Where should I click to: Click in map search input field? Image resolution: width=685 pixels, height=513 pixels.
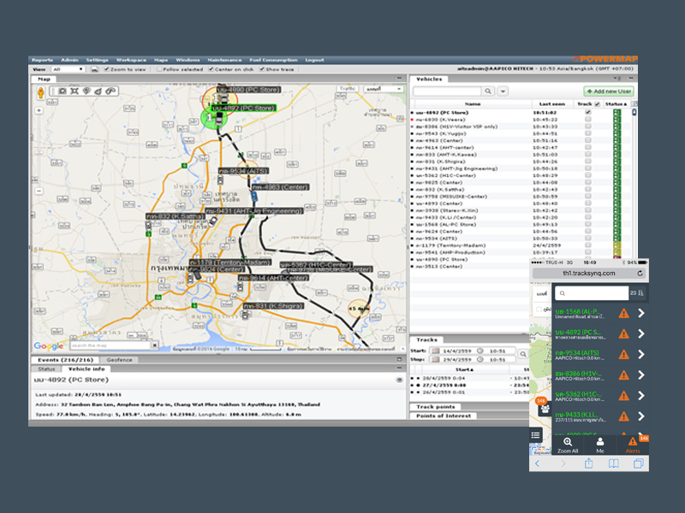[110, 345]
